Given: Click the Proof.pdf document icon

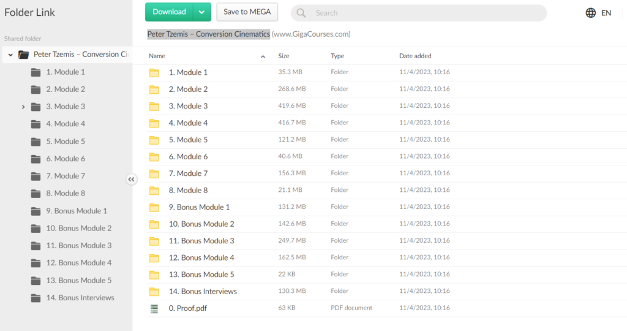Looking at the screenshot, I should click(x=154, y=308).
